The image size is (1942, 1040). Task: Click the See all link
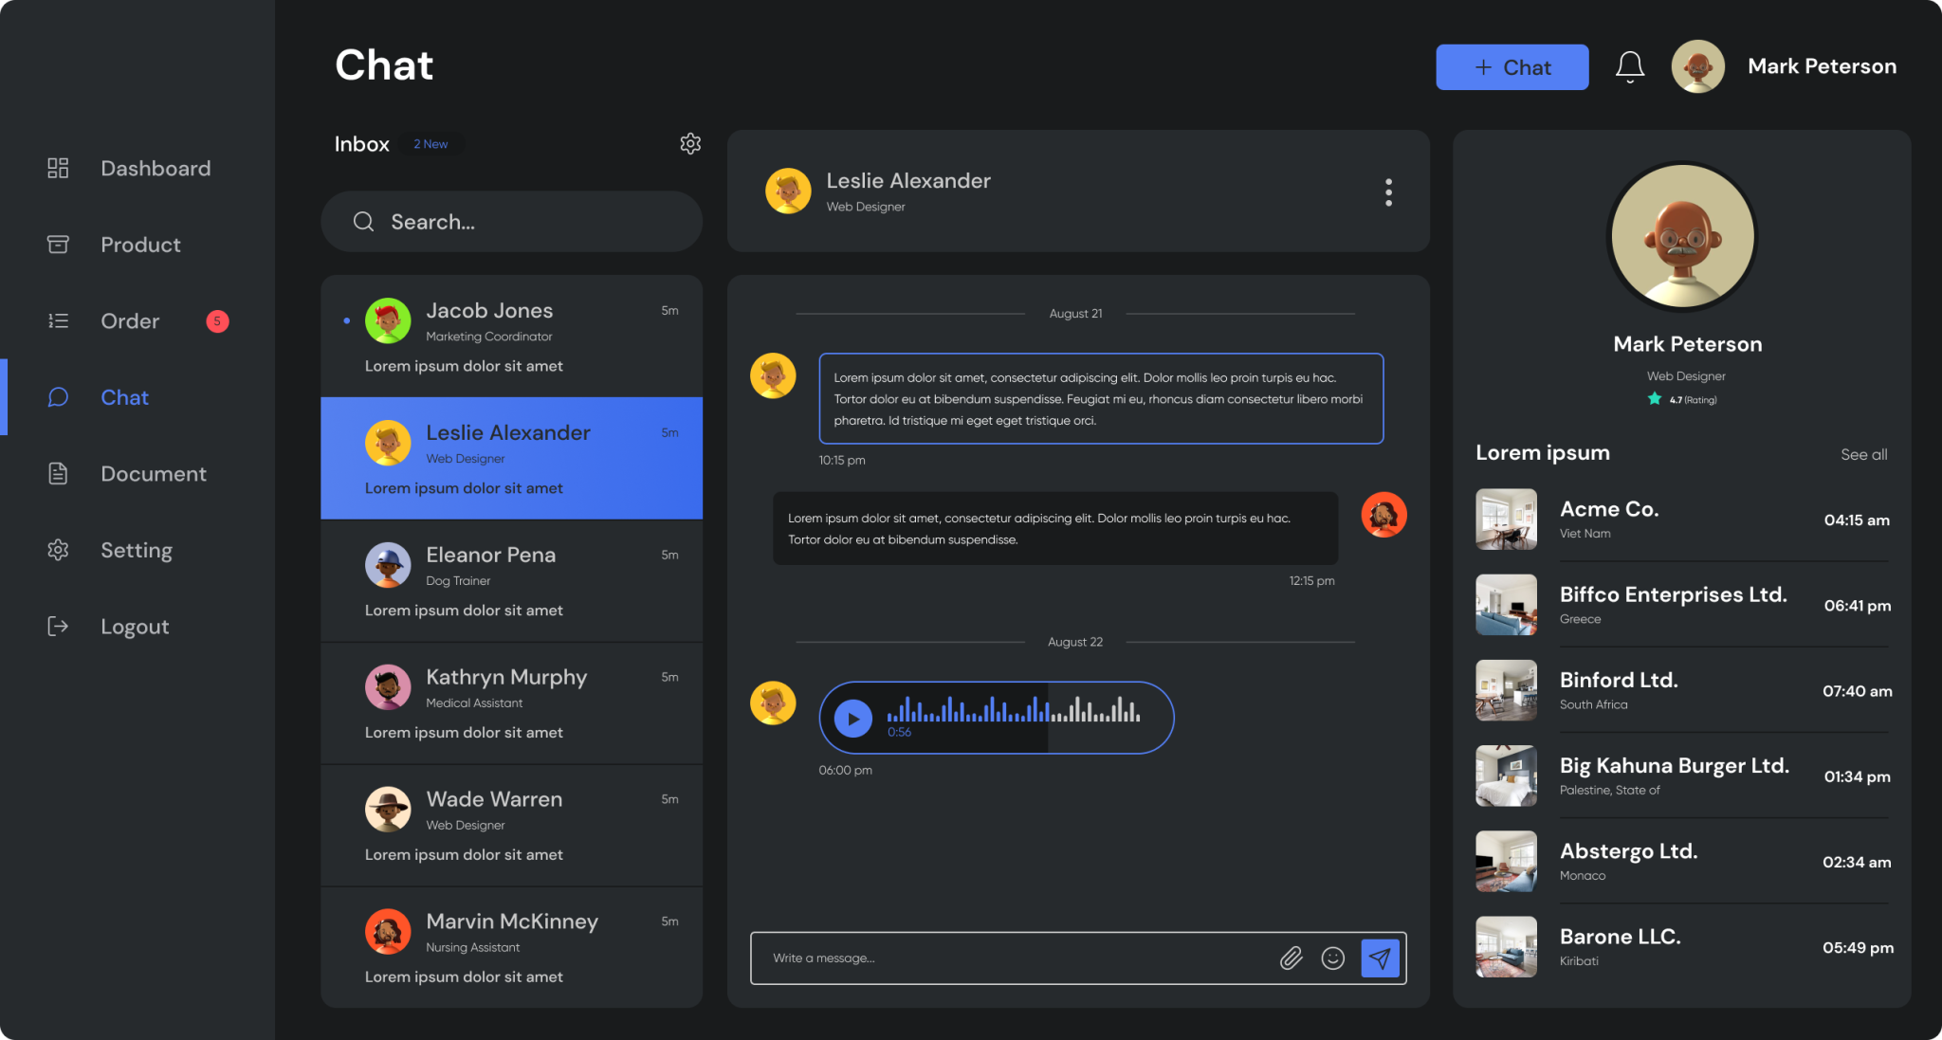click(1863, 454)
